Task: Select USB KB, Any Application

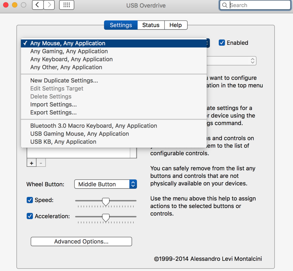Action: tap(114, 142)
